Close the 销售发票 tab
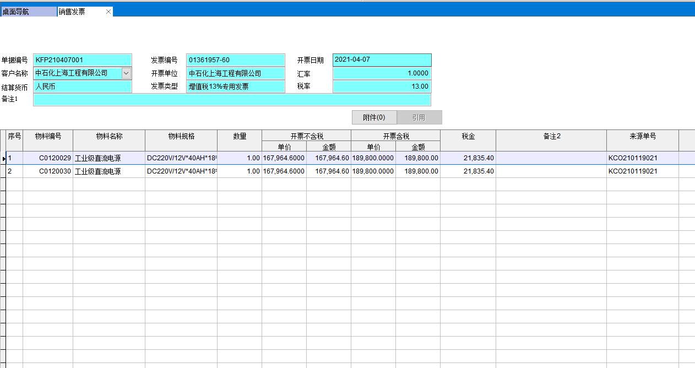Image resolution: width=695 pixels, height=368 pixels. (108, 12)
